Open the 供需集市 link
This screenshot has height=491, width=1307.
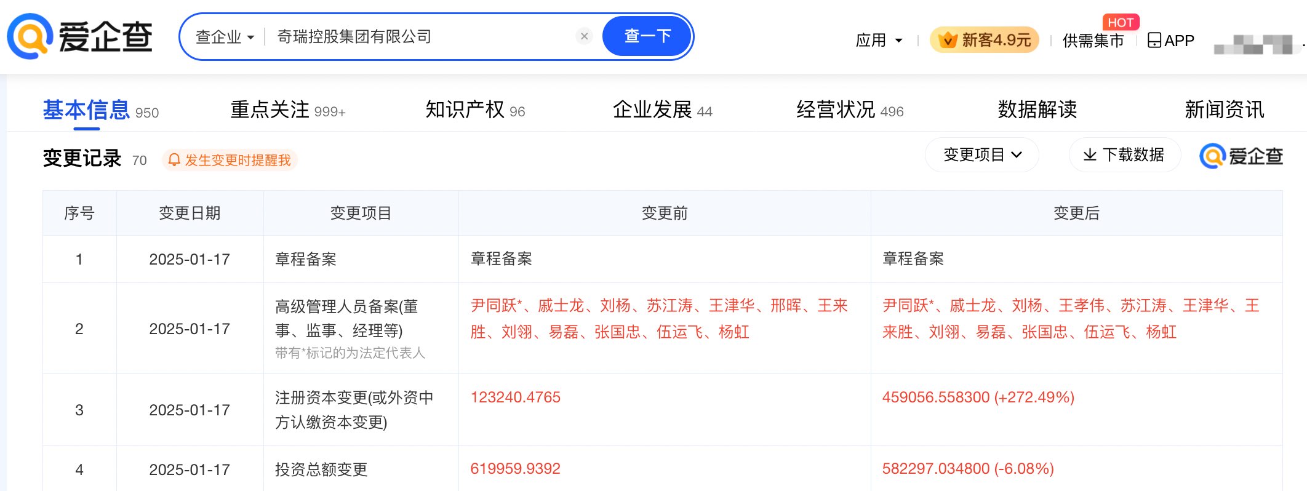(1093, 41)
